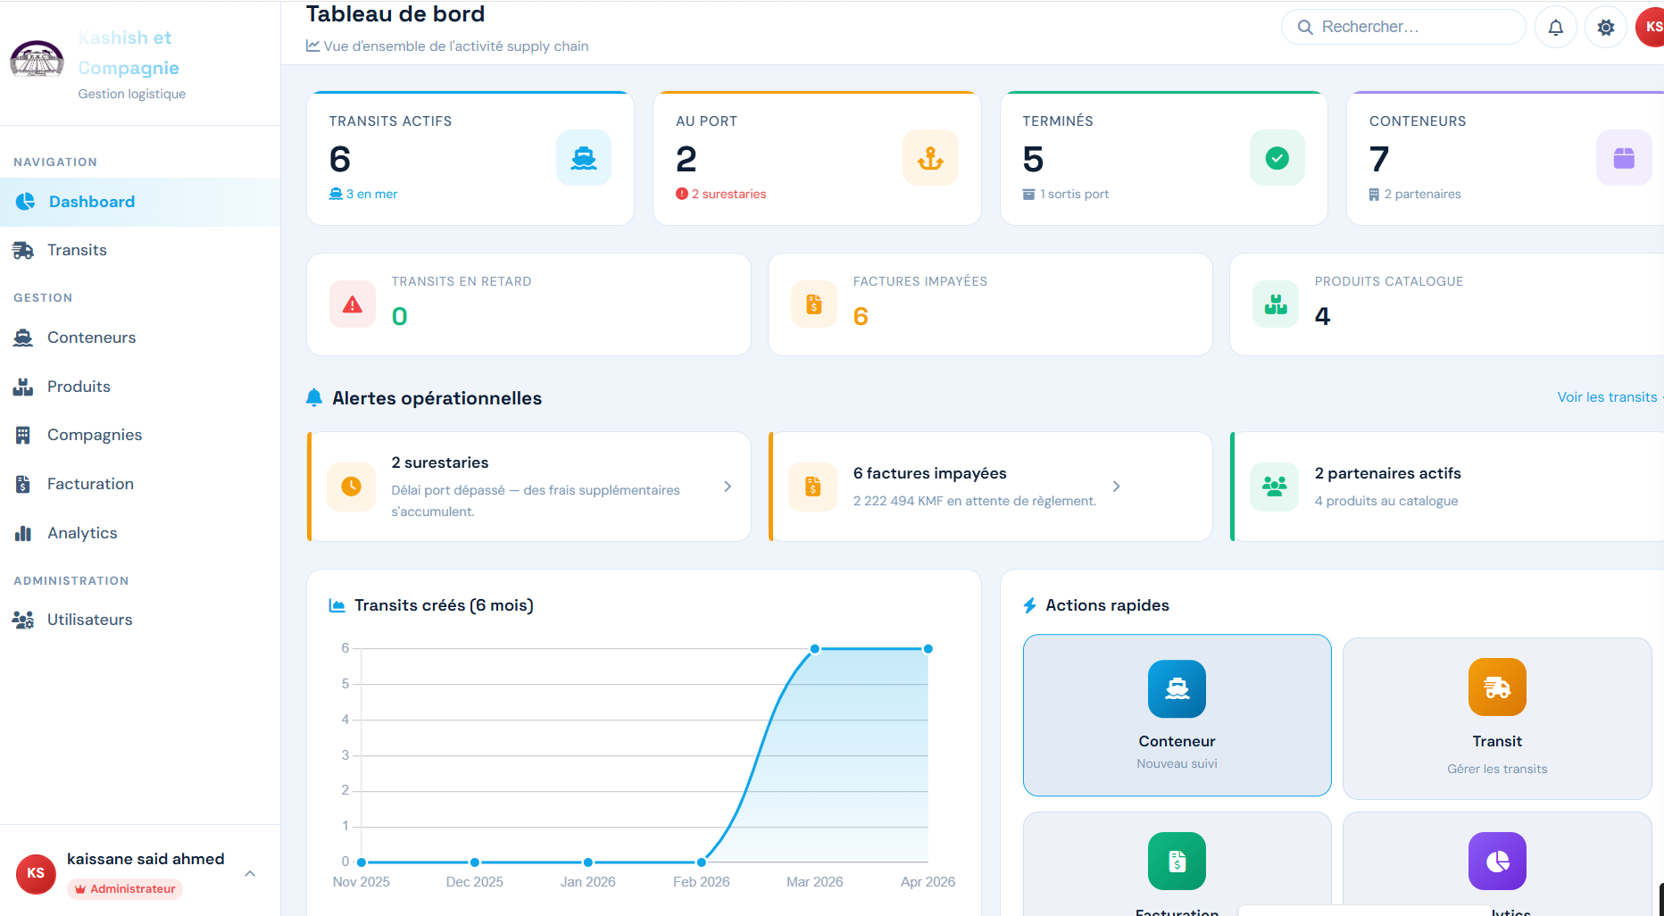Click the Transits en retard warning icon

click(x=353, y=304)
